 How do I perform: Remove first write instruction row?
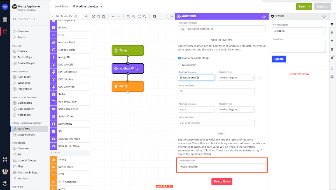260,78
